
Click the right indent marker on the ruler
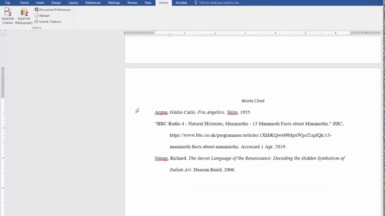[x=350, y=33]
